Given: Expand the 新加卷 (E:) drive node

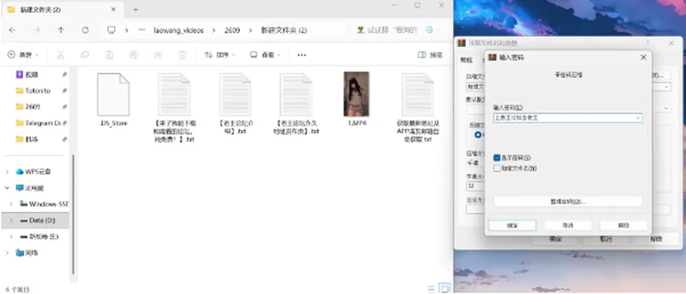Looking at the screenshot, I should tap(12, 237).
